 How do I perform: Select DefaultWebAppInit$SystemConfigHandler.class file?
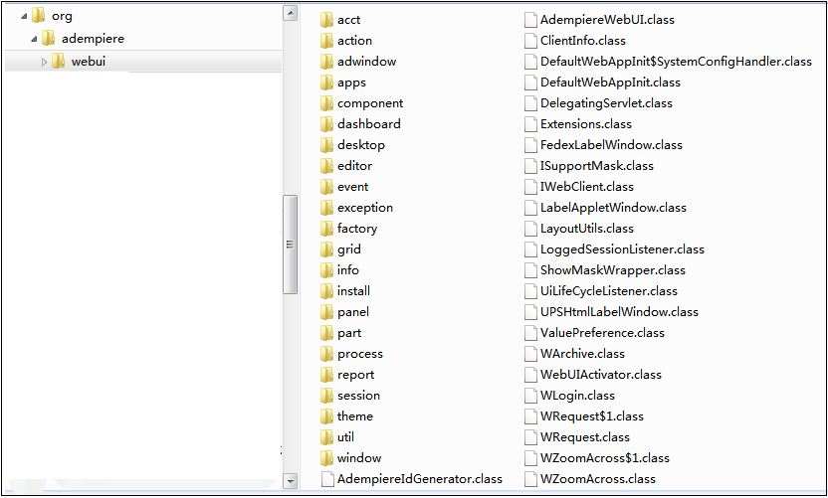pyautogui.click(x=668, y=62)
